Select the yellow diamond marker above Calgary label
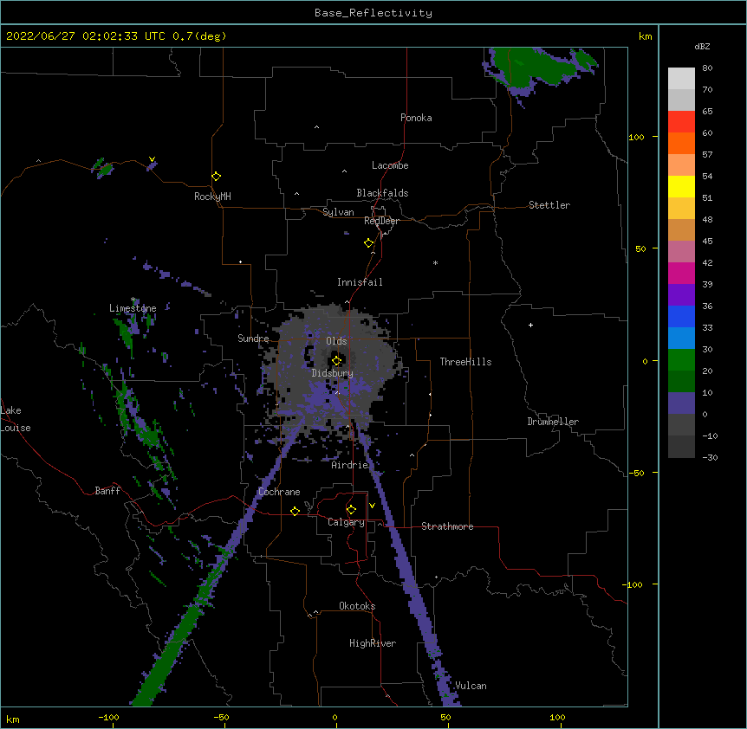The height and width of the screenshot is (729, 747). click(351, 510)
